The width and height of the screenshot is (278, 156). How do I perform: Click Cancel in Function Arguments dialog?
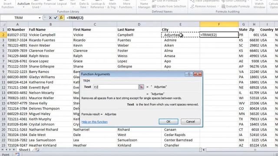pos(190,121)
